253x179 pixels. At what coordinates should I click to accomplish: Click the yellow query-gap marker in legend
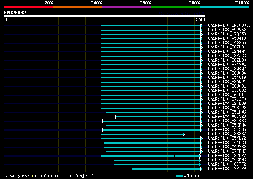coord(32,176)
